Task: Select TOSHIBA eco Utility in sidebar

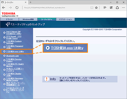Action: [15, 51]
